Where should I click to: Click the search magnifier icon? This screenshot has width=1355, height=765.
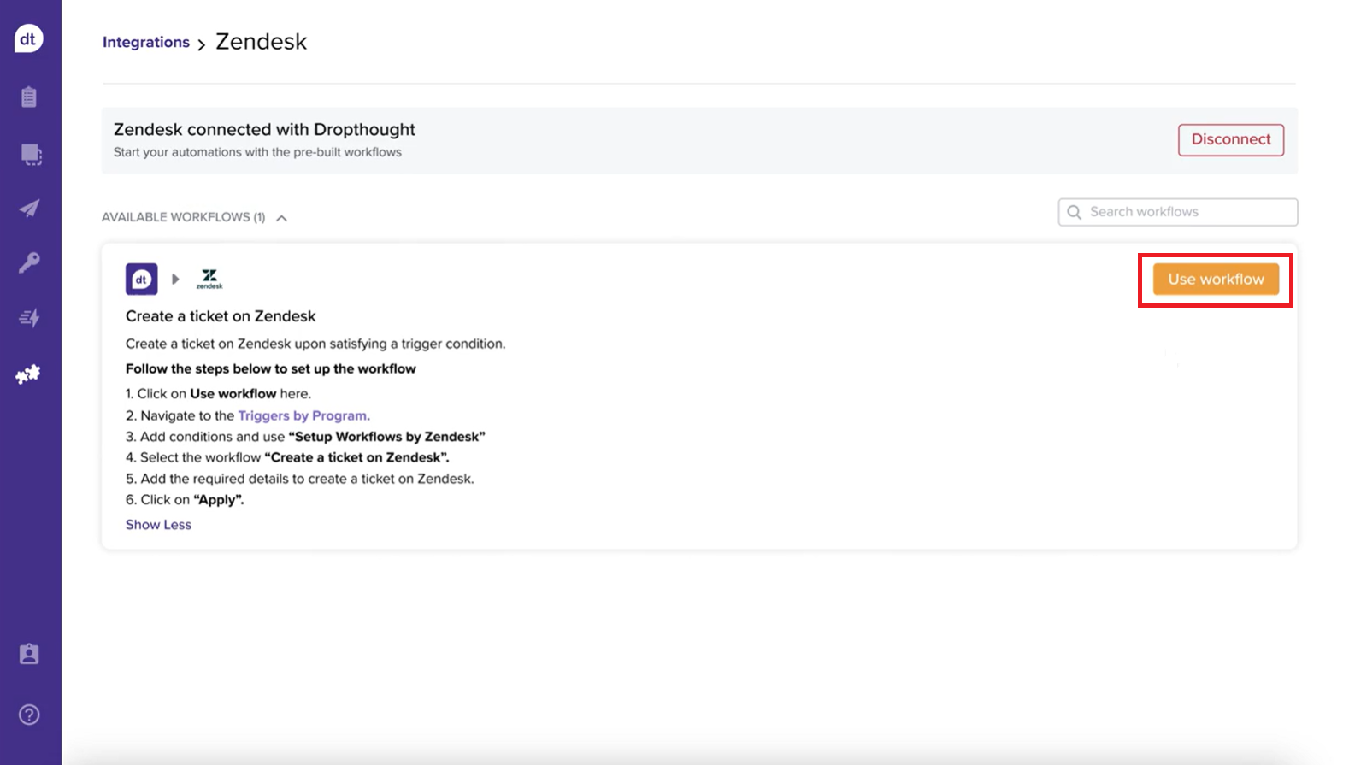coord(1075,212)
